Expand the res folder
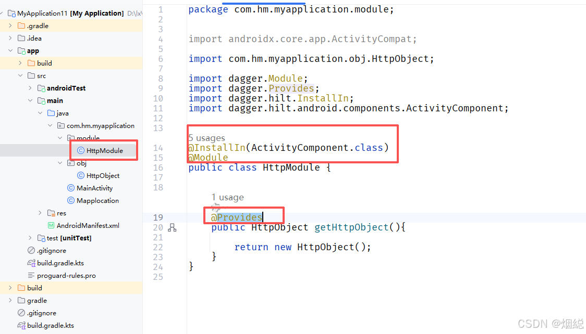The width and height of the screenshot is (586, 334). (40, 213)
